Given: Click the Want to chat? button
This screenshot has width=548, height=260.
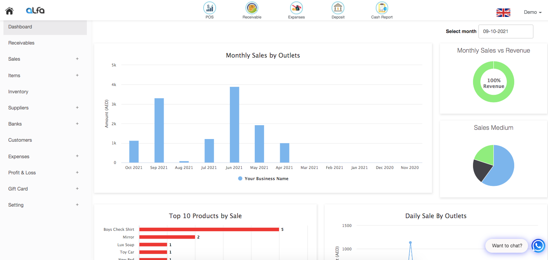Looking at the screenshot, I should 507,246.
